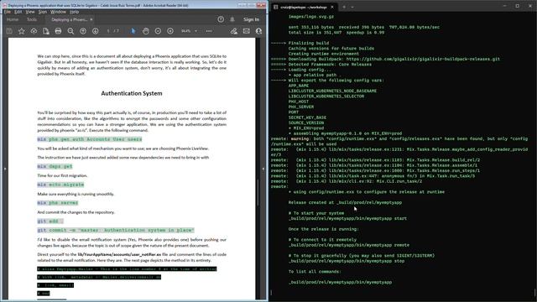Open the Sign menu in Acrobat Reader

coord(43,12)
